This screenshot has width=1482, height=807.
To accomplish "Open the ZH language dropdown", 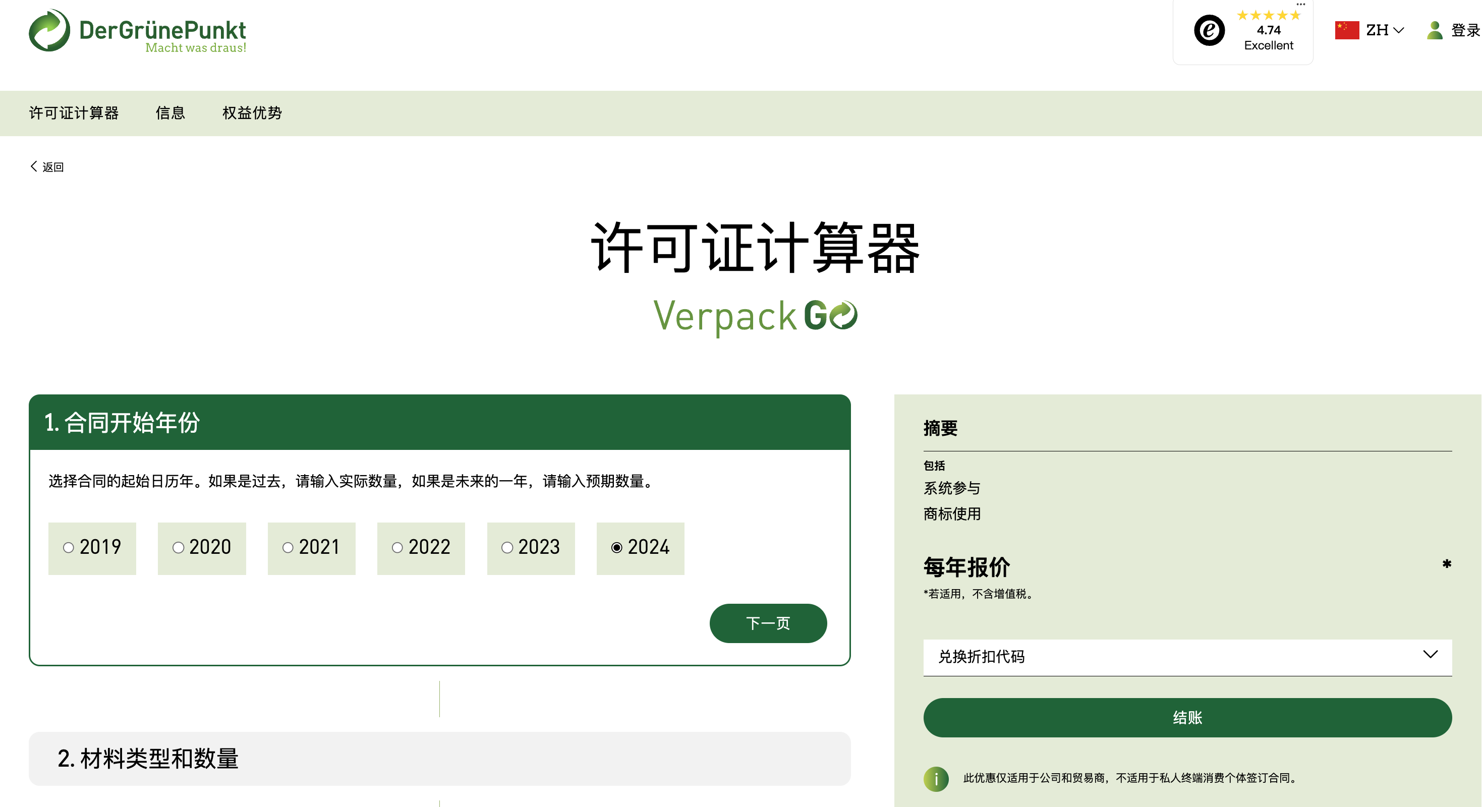I will [x=1385, y=30].
